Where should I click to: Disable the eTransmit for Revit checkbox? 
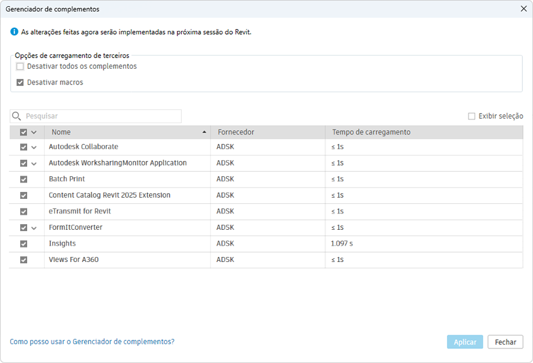click(24, 211)
